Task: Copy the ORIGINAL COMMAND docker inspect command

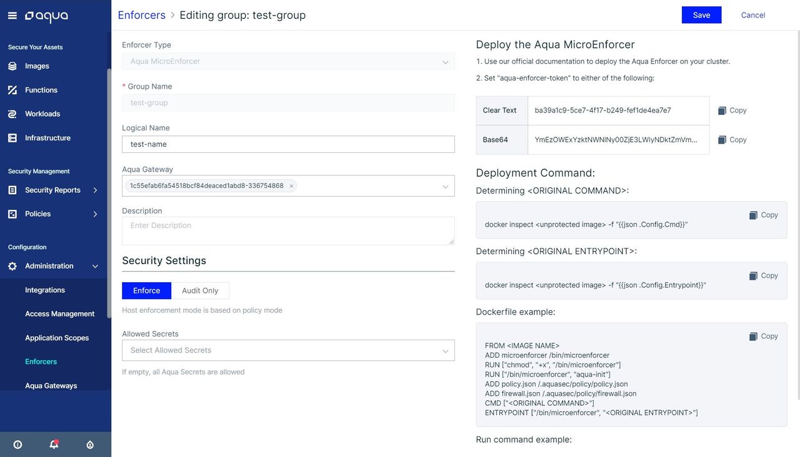Action: (763, 215)
